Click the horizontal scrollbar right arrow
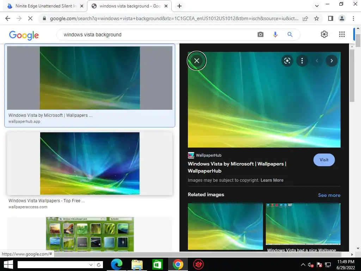Image resolution: width=361 pixels, height=271 pixels. (x=352, y=254)
